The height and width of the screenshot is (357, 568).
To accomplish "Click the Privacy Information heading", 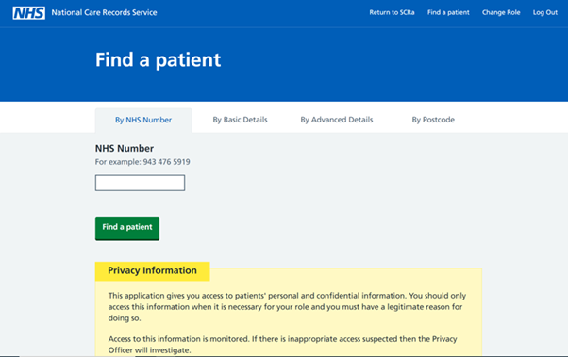I will [152, 271].
